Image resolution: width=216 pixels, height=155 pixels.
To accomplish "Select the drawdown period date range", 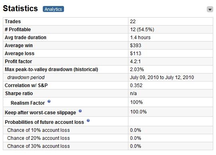I will click(162, 77).
